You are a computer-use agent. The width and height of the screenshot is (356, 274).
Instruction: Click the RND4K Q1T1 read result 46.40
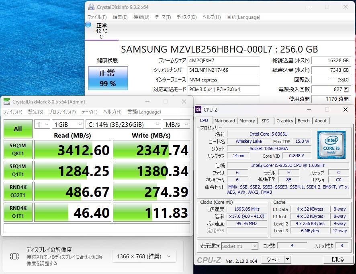(x=73, y=212)
